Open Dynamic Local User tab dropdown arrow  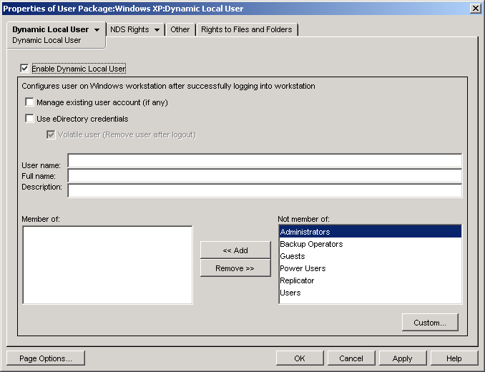[x=97, y=30]
